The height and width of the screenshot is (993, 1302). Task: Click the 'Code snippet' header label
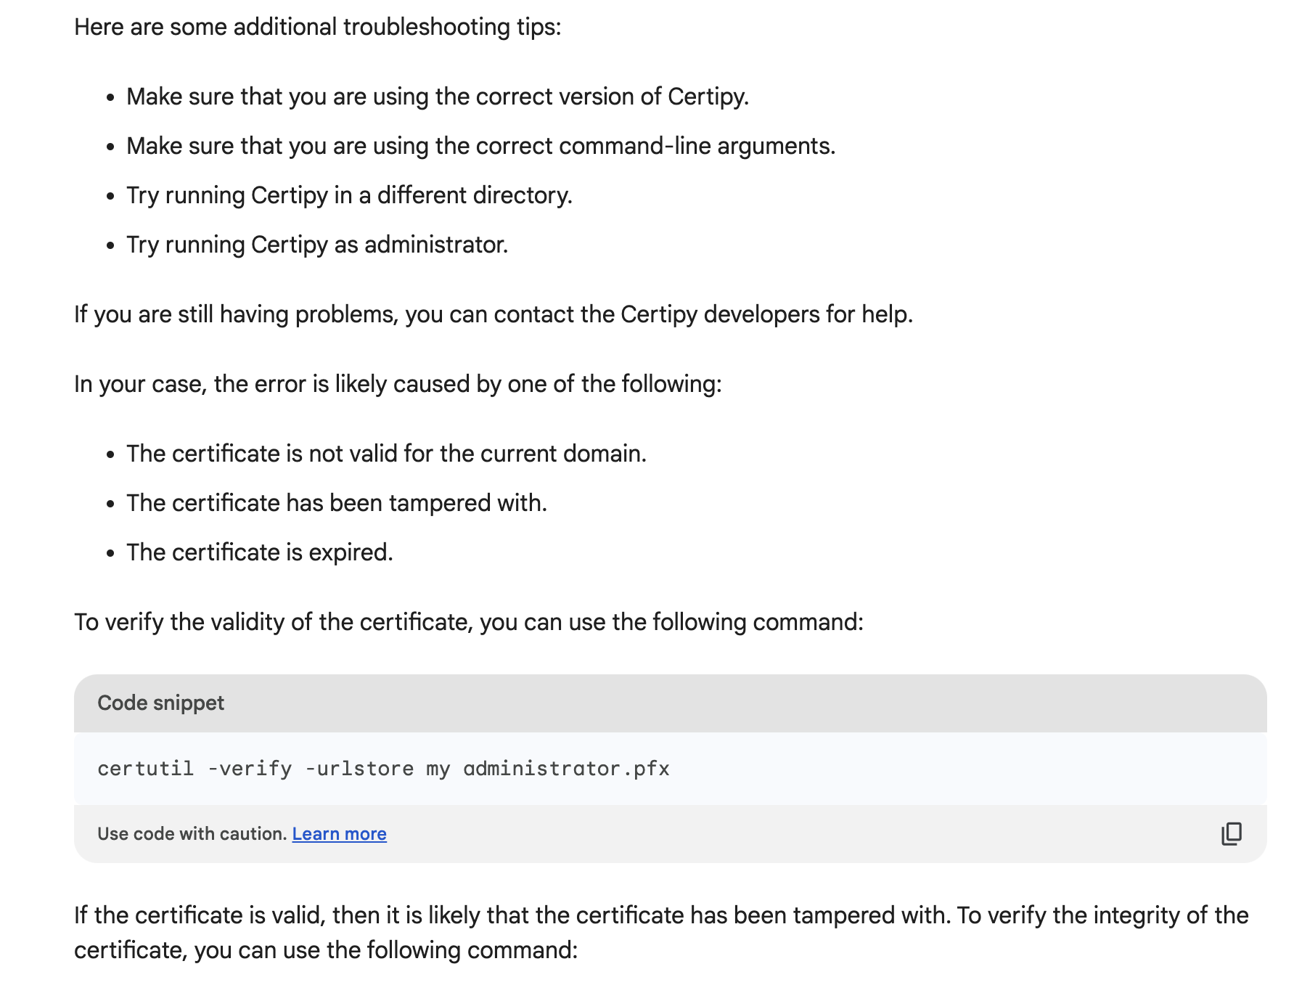(160, 703)
